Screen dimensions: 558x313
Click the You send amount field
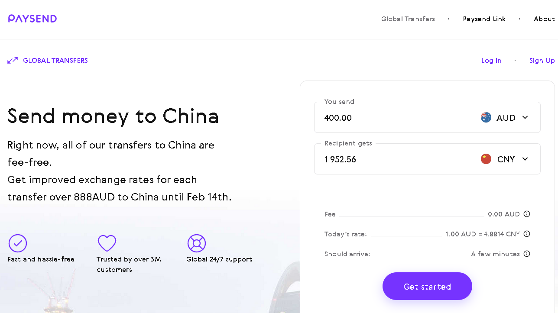[390, 118]
